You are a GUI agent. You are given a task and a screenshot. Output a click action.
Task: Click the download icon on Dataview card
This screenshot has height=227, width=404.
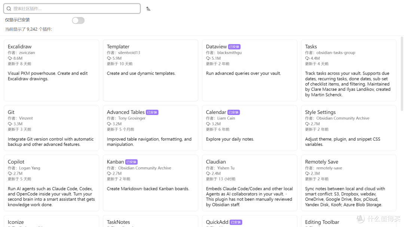pyautogui.click(x=208, y=58)
